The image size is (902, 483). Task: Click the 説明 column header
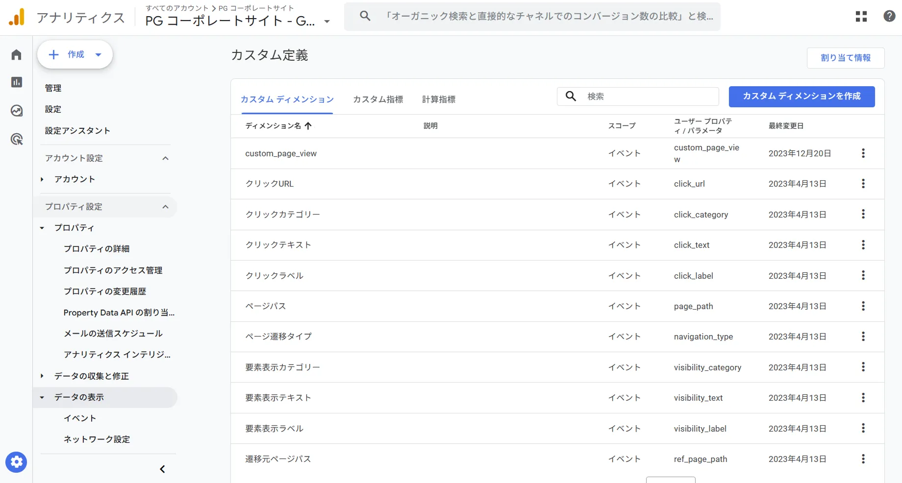click(430, 126)
